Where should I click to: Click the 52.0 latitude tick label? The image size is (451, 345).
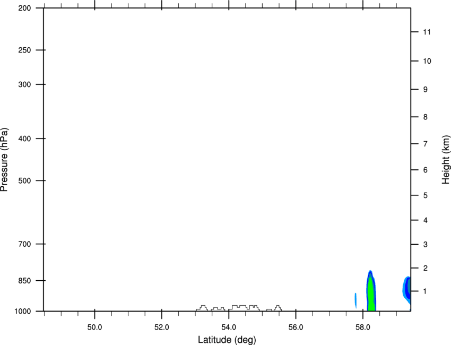click(162, 327)
